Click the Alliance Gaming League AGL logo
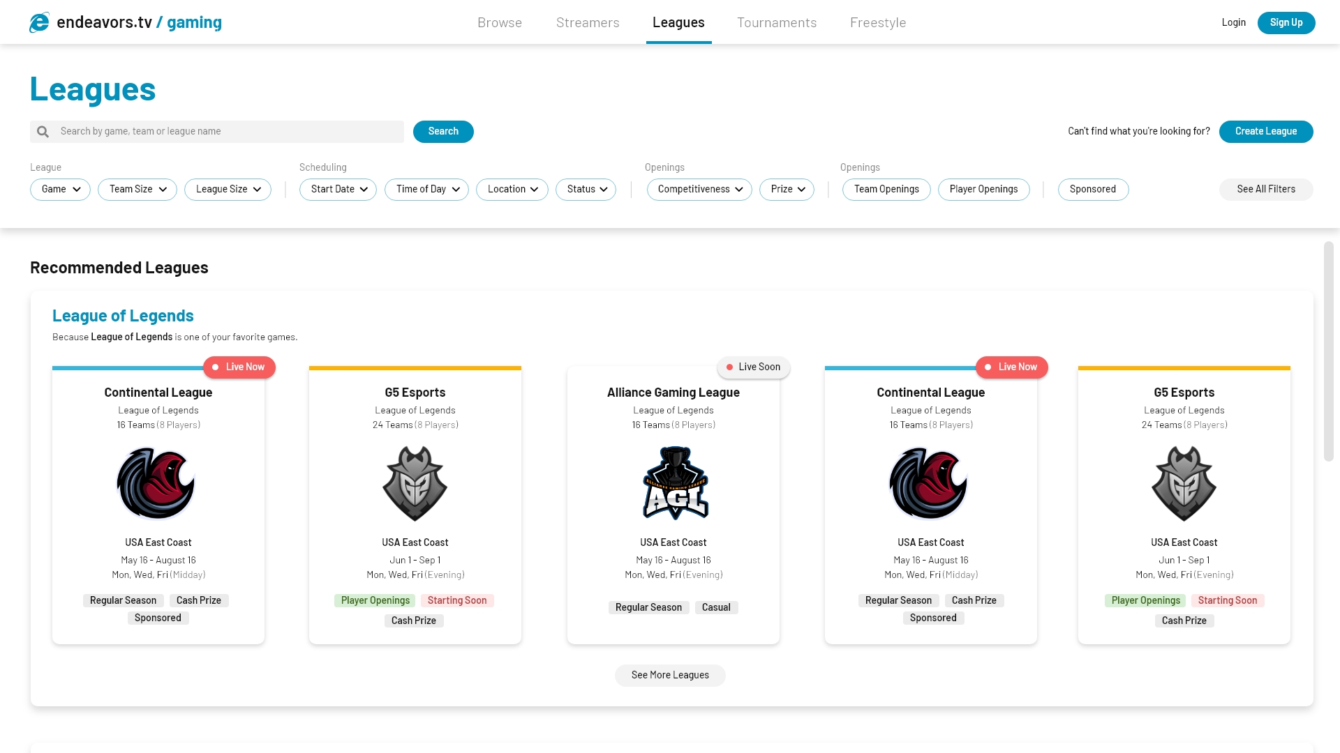 coord(674,483)
